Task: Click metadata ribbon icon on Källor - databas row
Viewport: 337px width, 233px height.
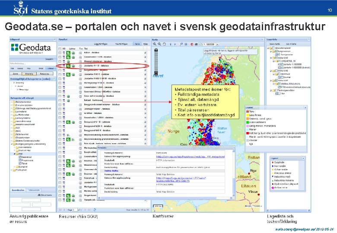Action: [64, 53]
